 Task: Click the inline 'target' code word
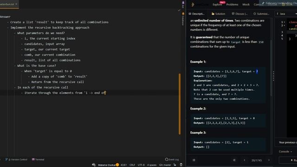click(x=236, y=42)
